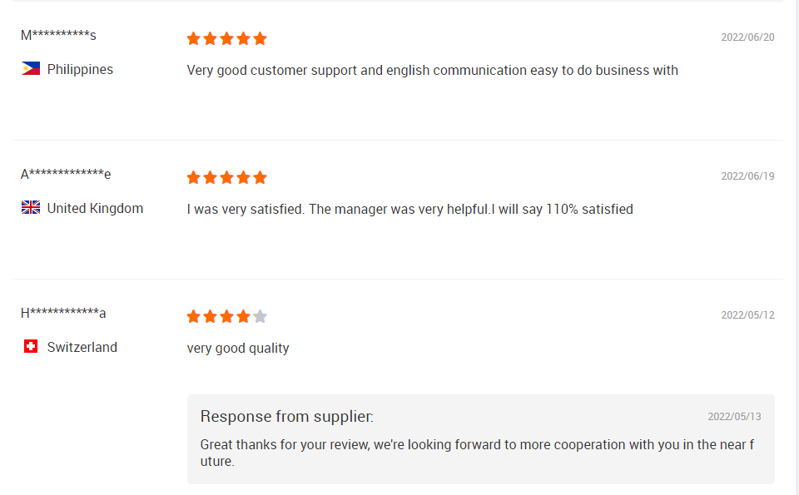Viewport: 799px width, 495px height.
Task: Click the fifth star of Philippines review
Action: [x=260, y=38]
